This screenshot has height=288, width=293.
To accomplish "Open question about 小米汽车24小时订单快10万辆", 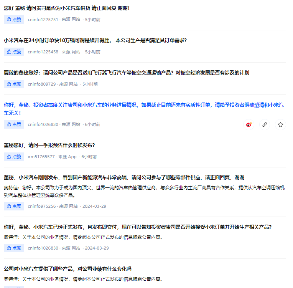I will [x=95, y=40].
